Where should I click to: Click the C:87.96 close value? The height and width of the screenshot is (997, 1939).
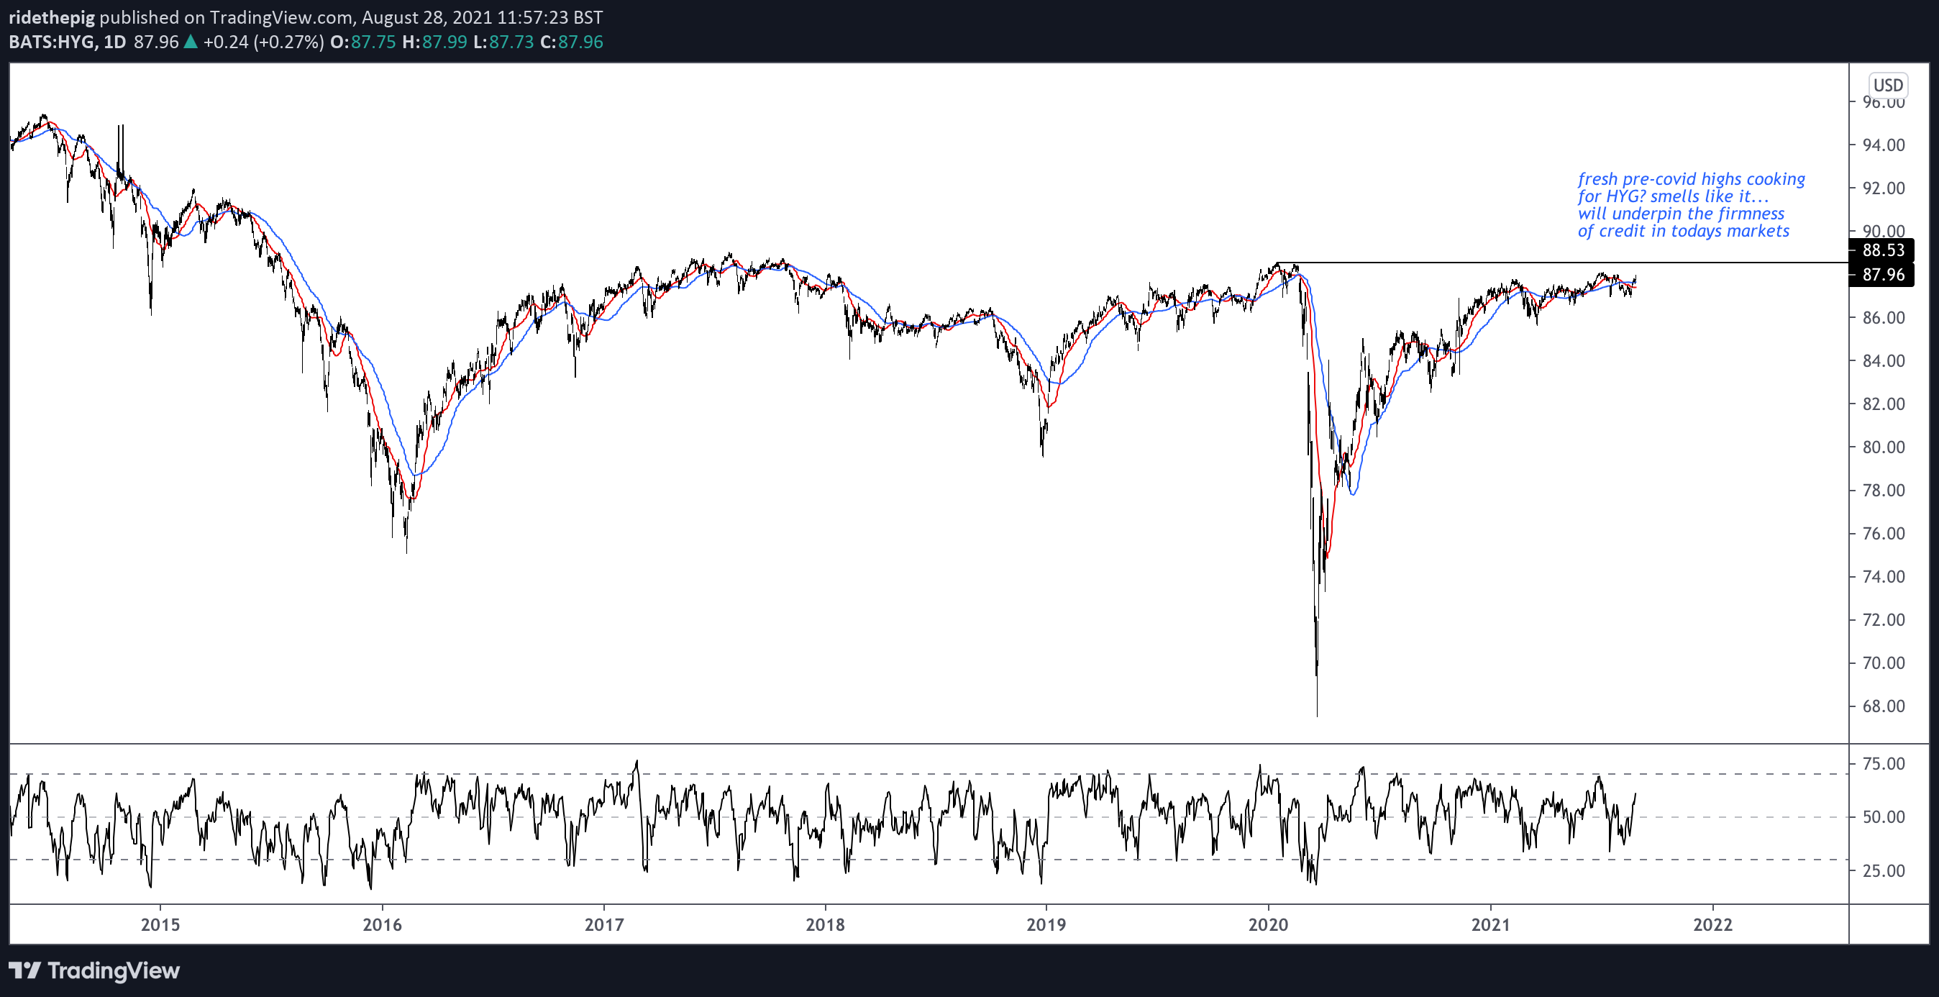[x=572, y=42]
